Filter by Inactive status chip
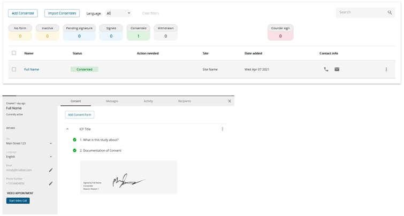This screenshot has width=404, height=216. [x=48, y=33]
